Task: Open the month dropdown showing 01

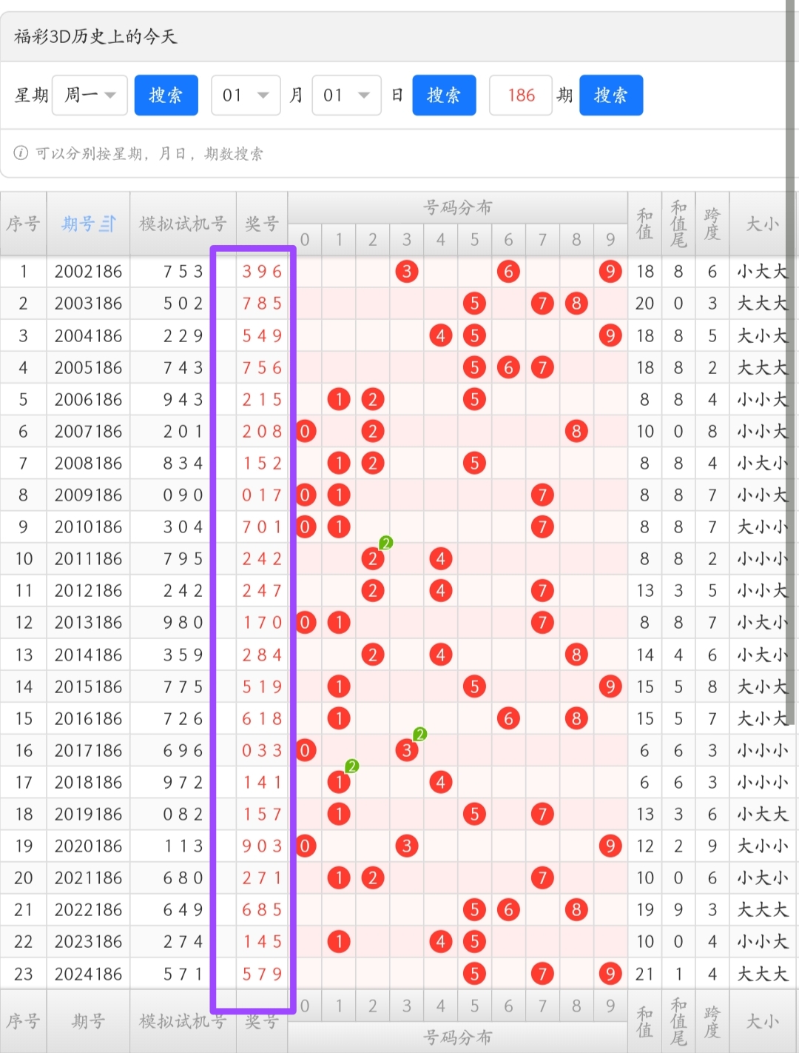Action: click(246, 95)
